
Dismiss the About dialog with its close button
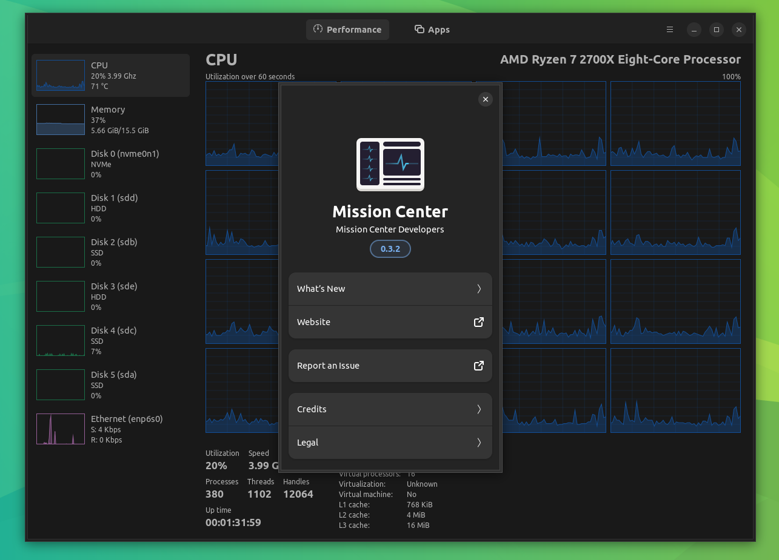[x=485, y=99]
